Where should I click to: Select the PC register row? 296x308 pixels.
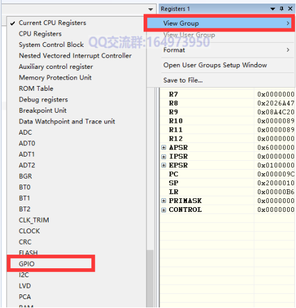pos(227,174)
